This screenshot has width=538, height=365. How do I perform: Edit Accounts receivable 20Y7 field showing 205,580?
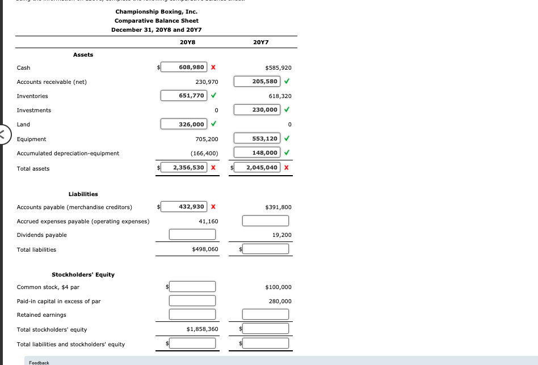point(257,81)
